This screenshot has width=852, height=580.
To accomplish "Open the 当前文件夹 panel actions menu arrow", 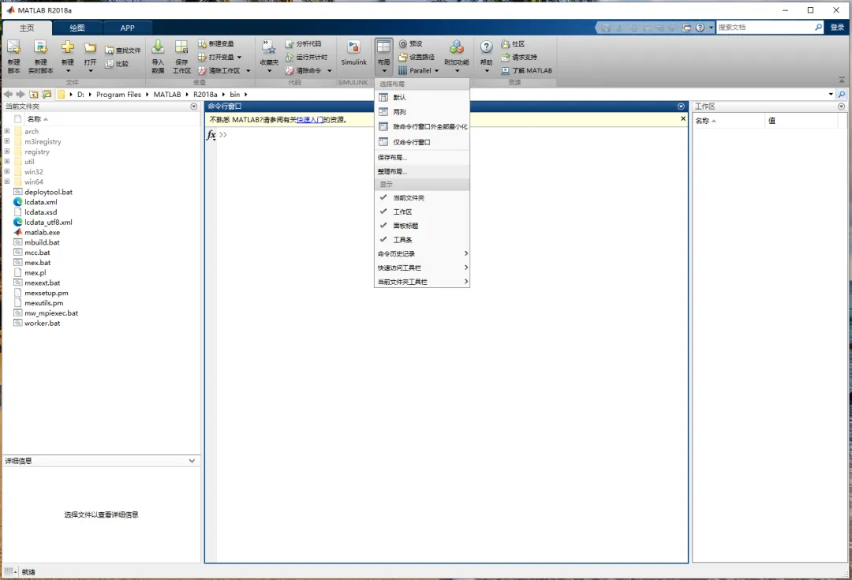I will pos(193,107).
